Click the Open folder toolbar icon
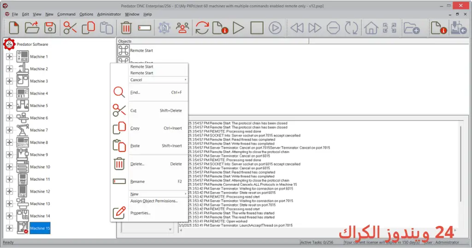 32,28
